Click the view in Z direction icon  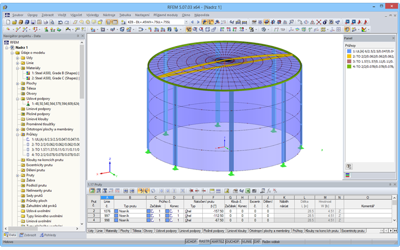click(234, 29)
